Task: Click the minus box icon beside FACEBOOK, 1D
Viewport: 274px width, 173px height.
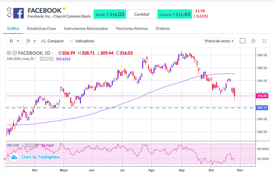Action: point(15,53)
